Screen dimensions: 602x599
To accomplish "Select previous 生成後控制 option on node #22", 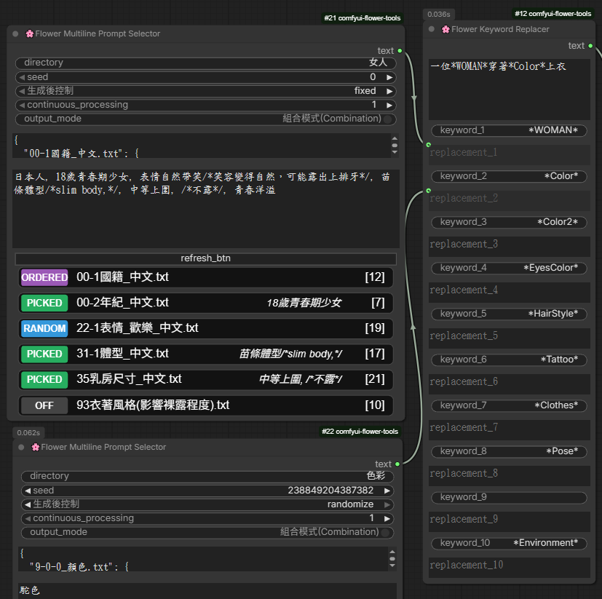I will 28,504.
